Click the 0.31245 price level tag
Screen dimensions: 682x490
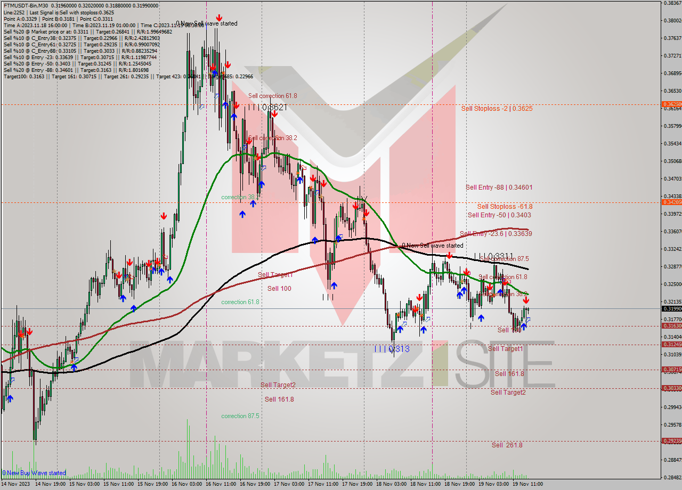[x=671, y=345]
